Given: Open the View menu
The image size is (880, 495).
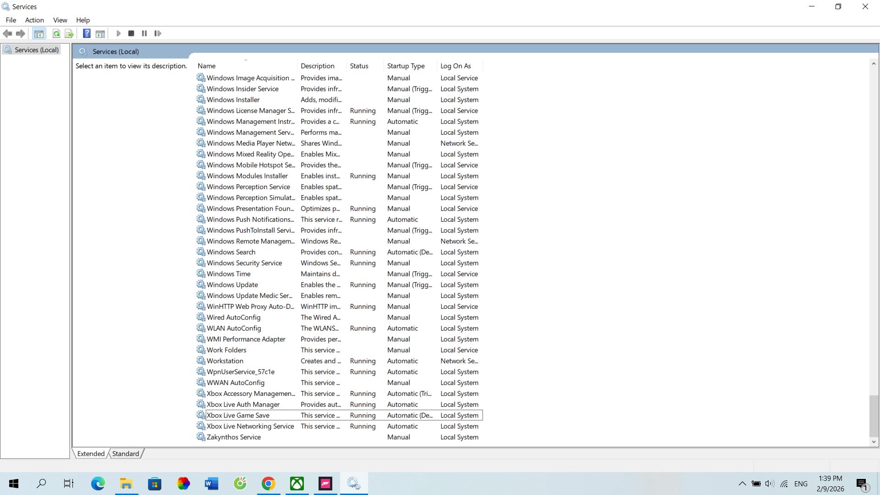Looking at the screenshot, I should point(60,20).
